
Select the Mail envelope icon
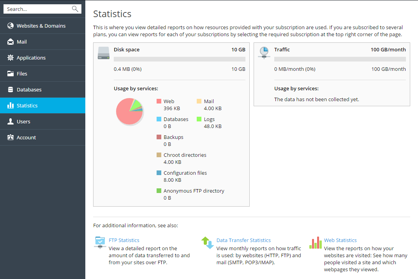coord(10,42)
